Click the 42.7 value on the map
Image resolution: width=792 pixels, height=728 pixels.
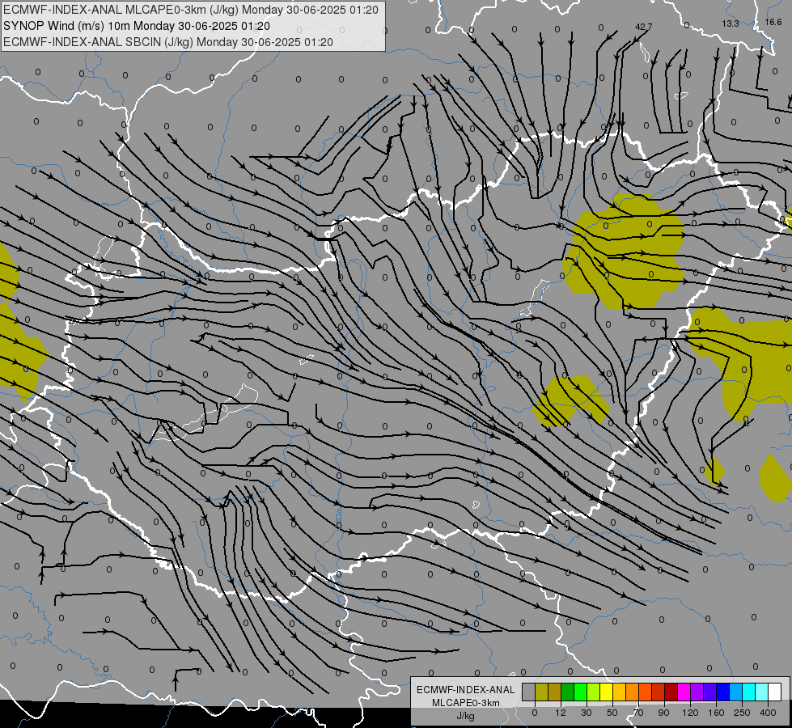click(x=643, y=27)
